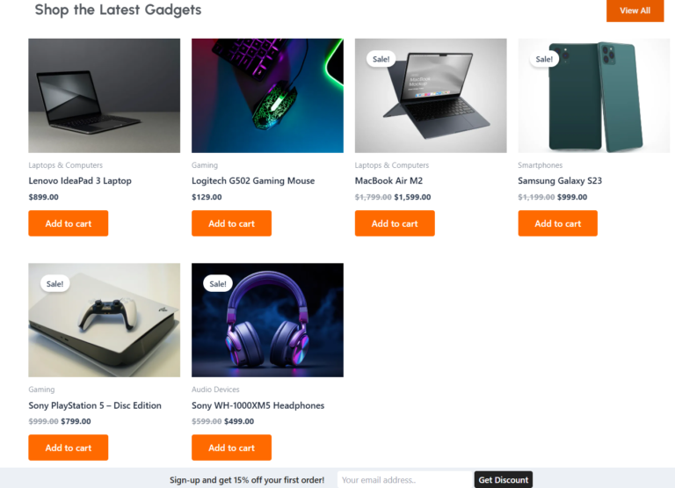Click the Sale! badge on the PlayStation 5

[54, 284]
